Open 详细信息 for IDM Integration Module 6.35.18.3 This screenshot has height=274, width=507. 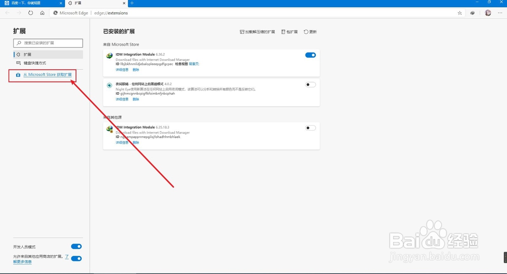pyautogui.click(x=122, y=142)
